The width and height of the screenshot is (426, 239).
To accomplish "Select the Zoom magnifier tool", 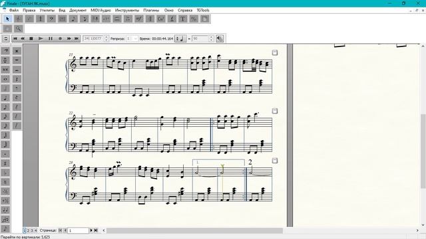I will pos(18,29).
